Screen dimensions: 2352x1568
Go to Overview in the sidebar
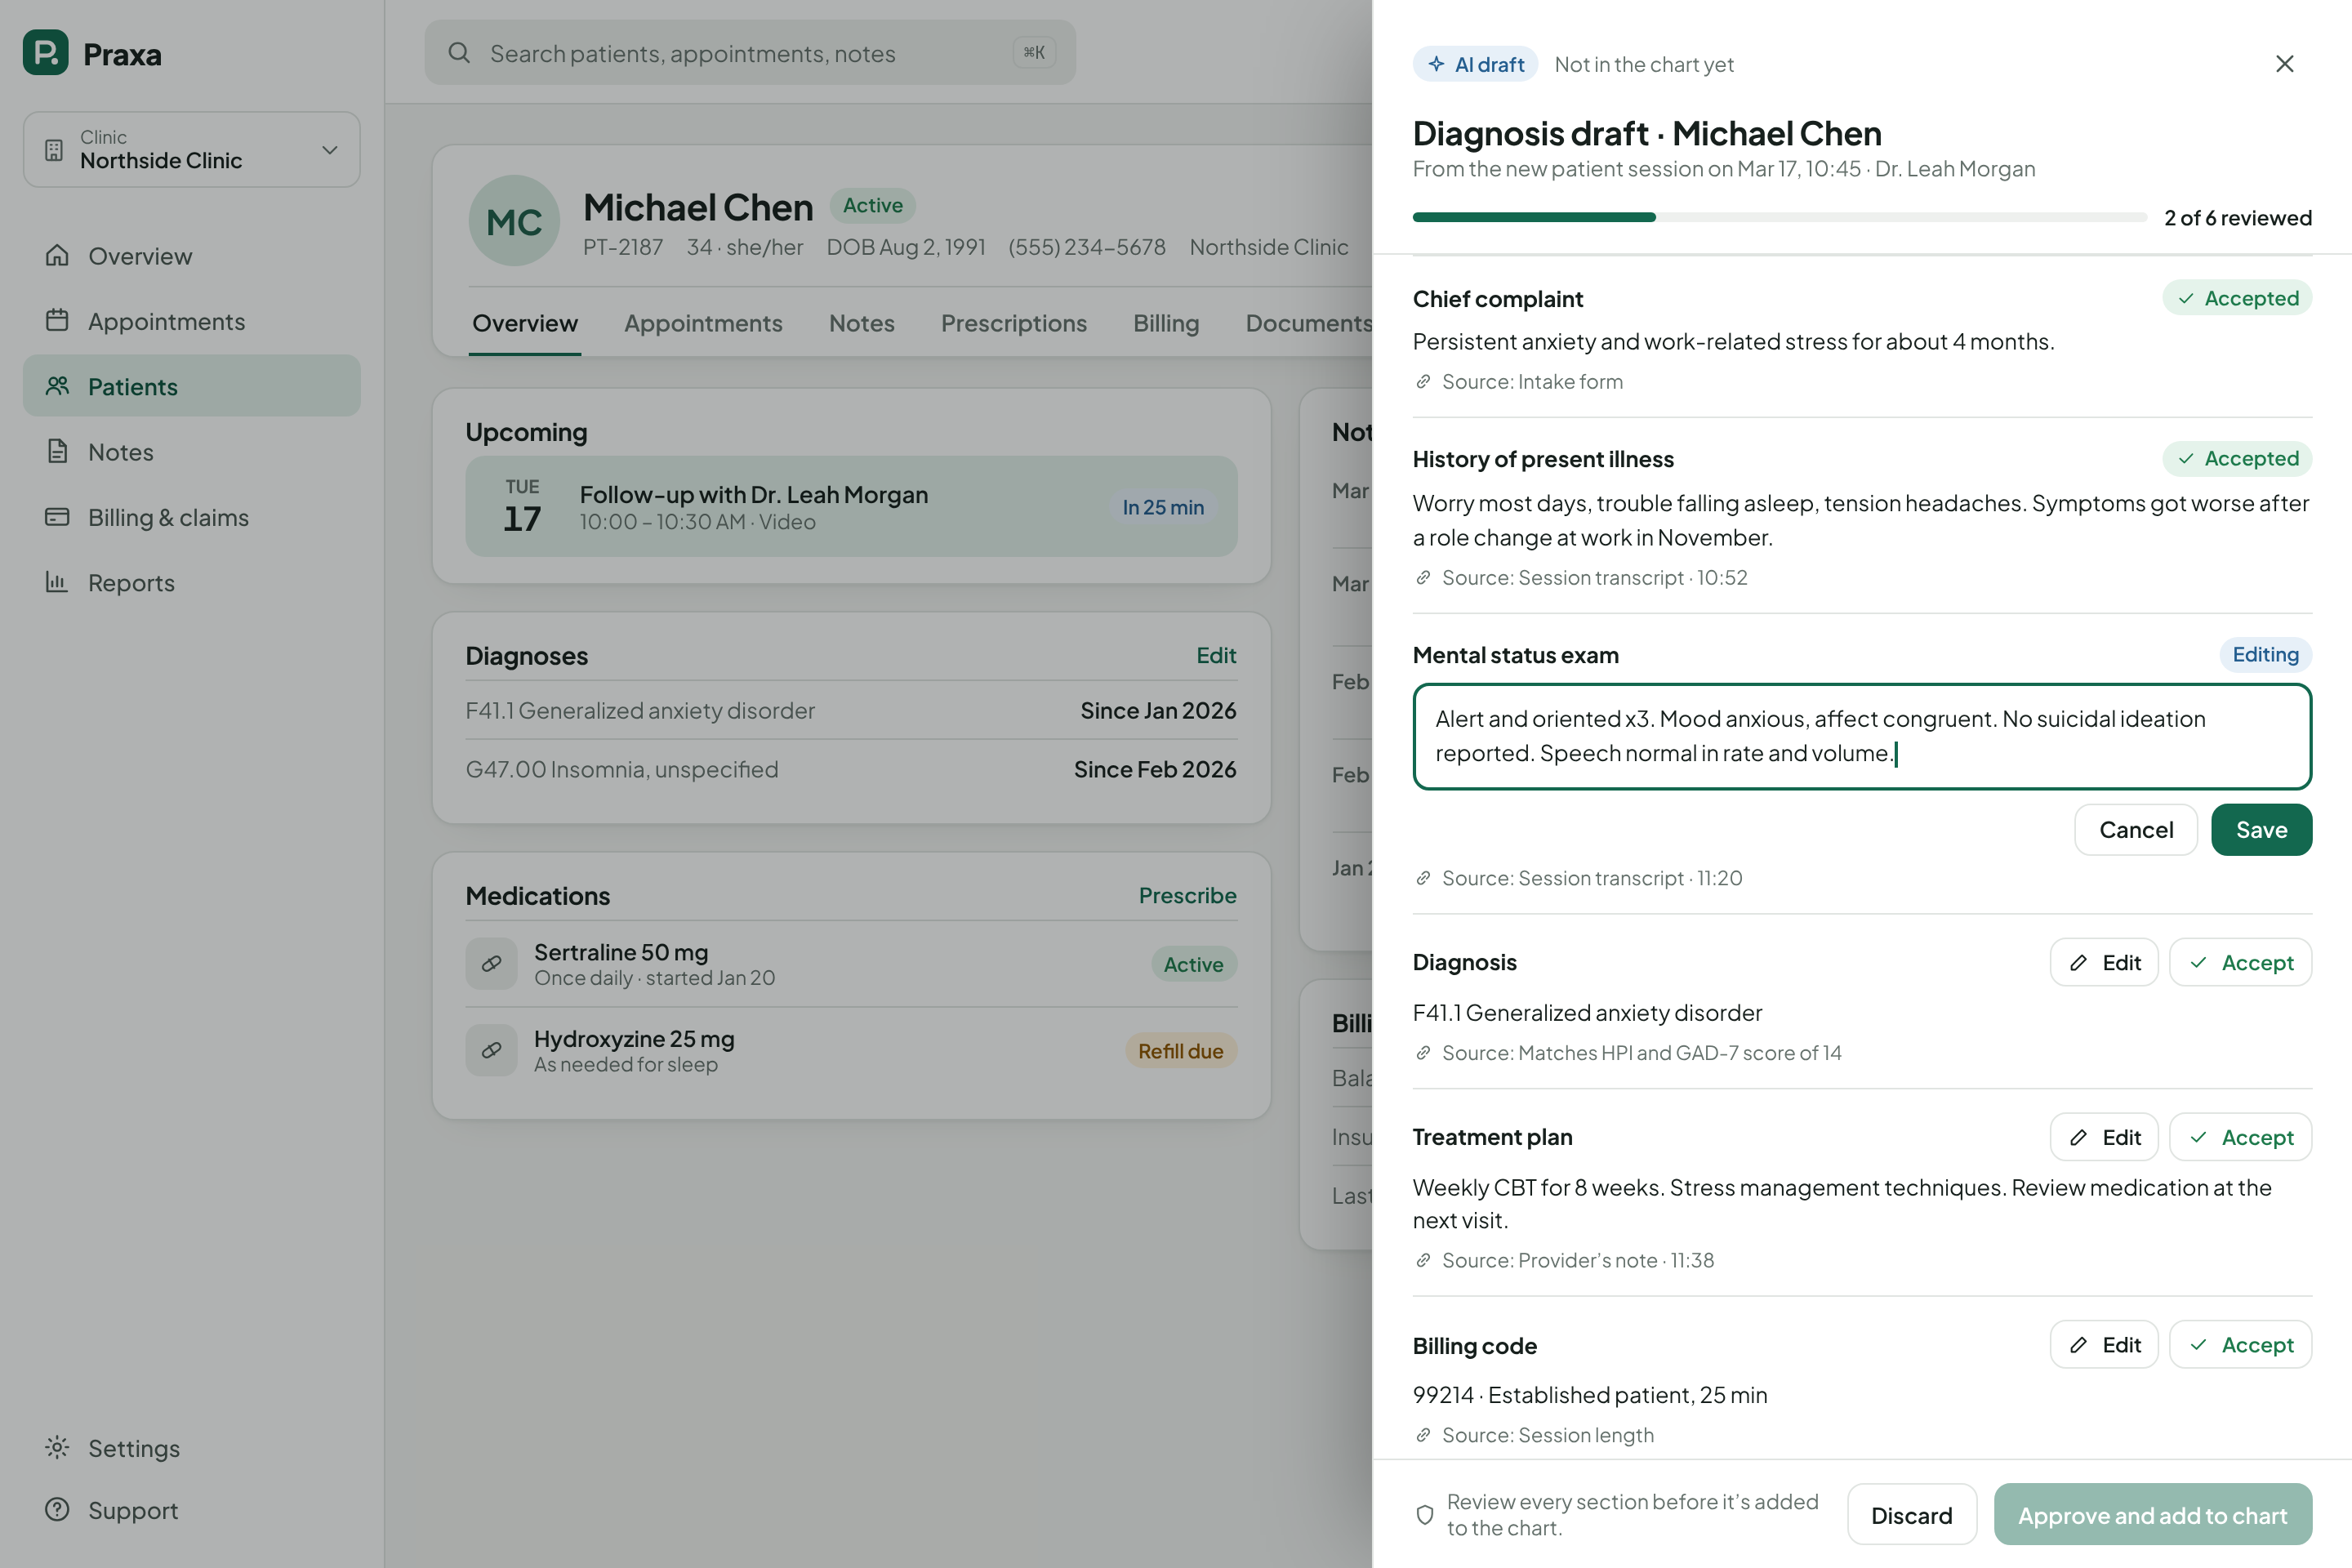click(191, 256)
